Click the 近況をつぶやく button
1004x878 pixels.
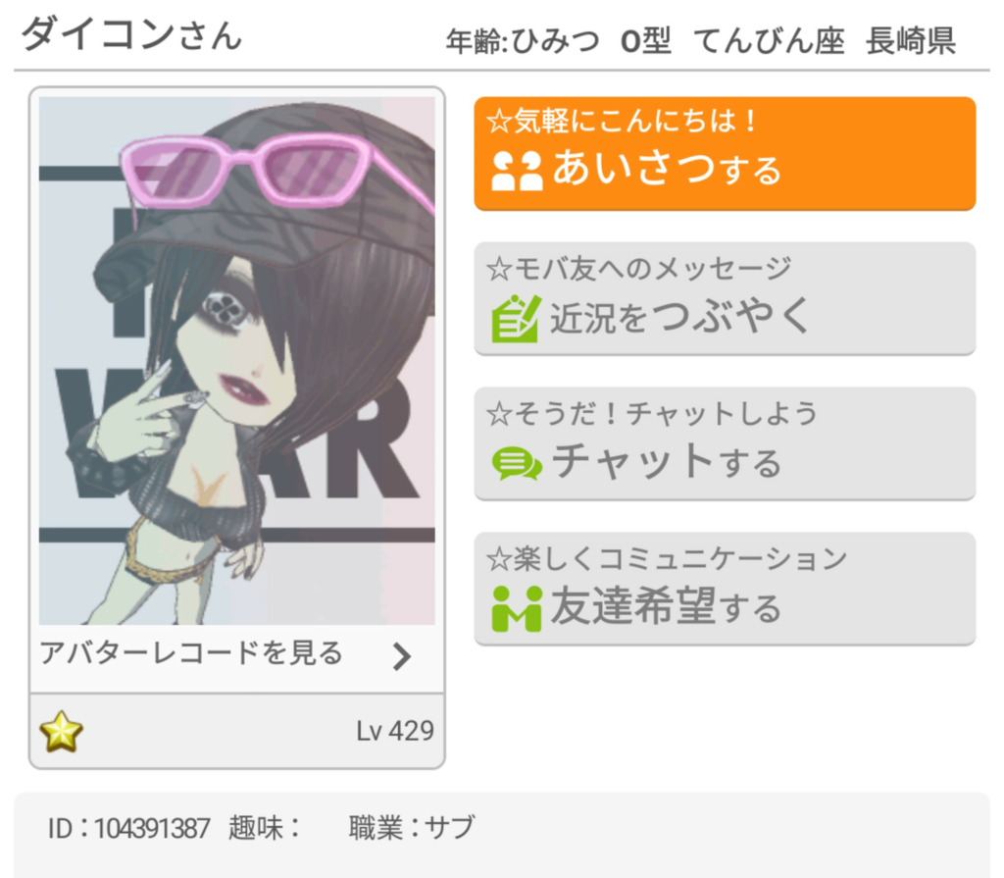[x=725, y=298]
